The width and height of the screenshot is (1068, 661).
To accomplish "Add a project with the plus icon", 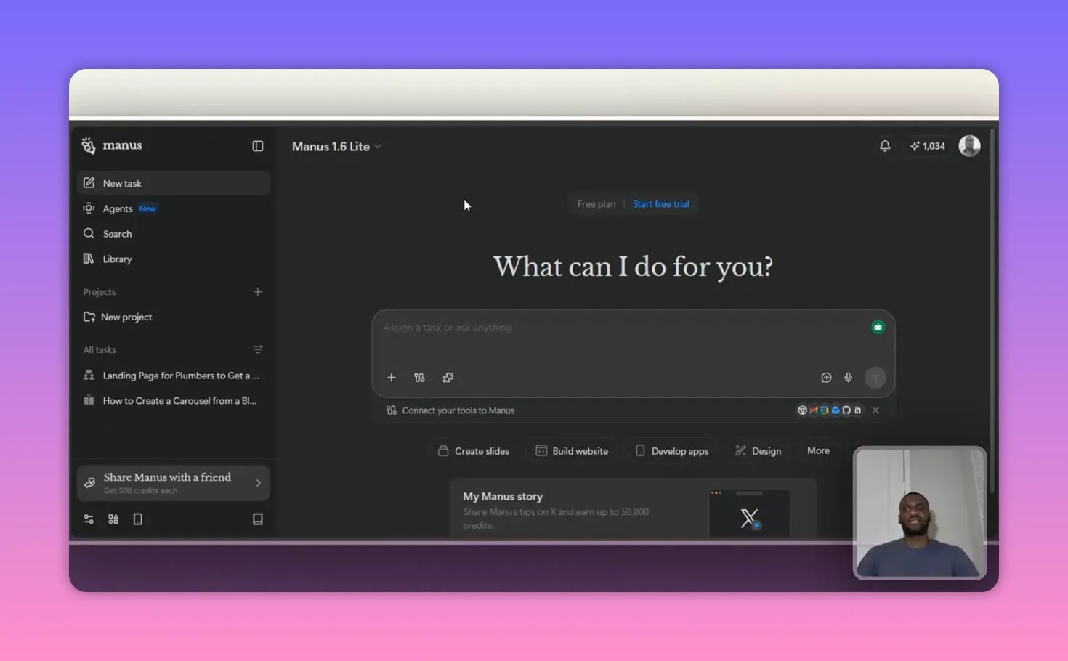I will point(257,292).
